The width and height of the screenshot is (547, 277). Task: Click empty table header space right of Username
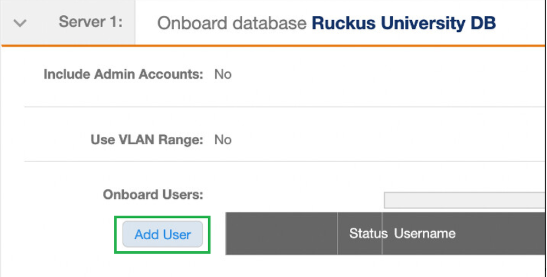click(501, 234)
